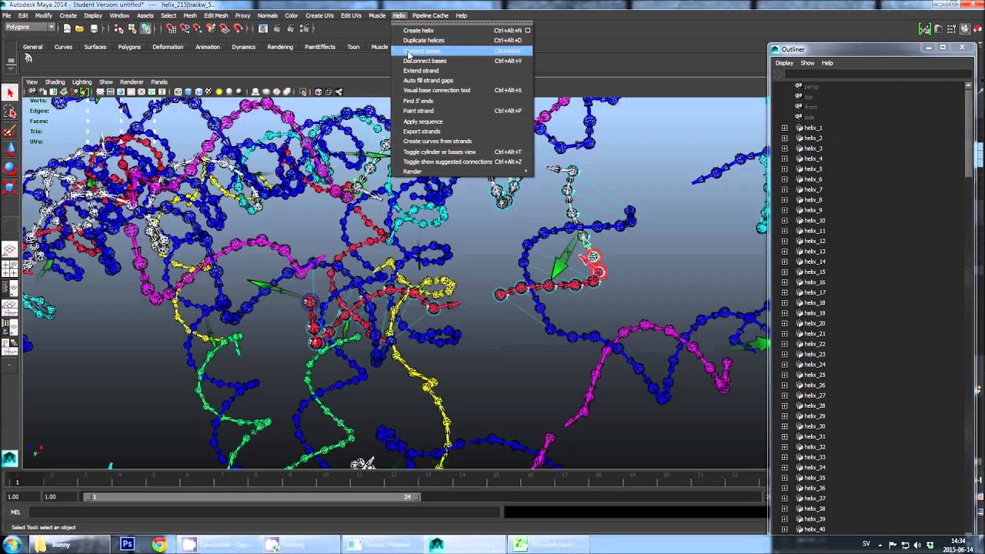
Task: Enable Snap to points magnet icon
Action: click(x=197, y=28)
